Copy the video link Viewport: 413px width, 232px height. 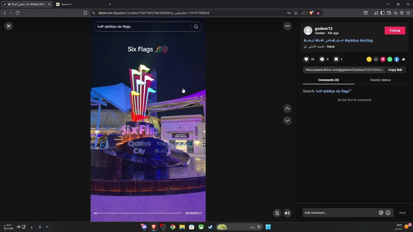point(395,70)
